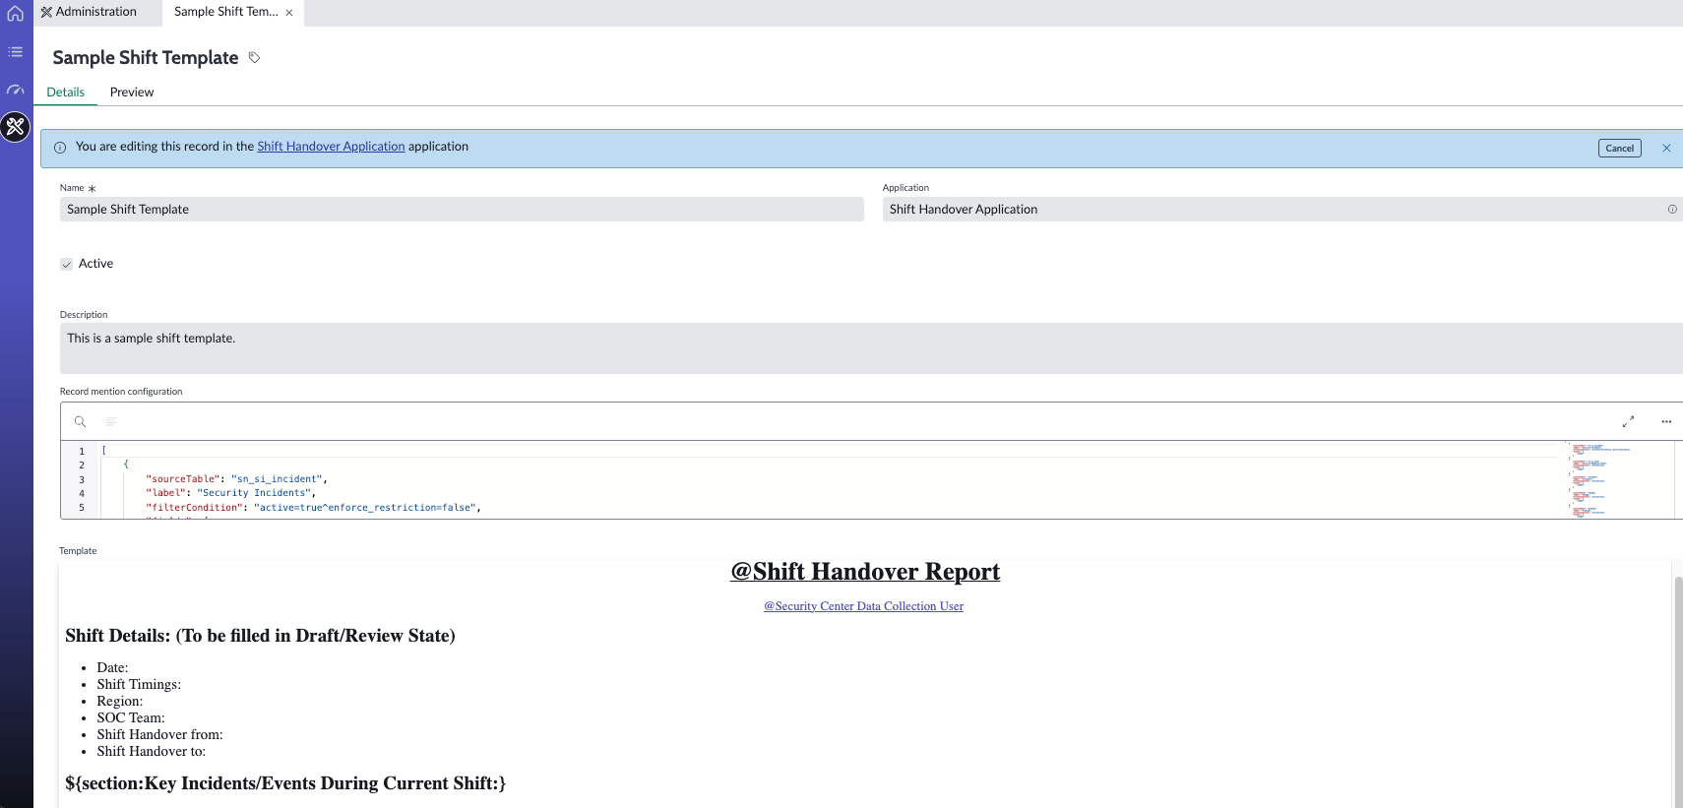
Task: Click the @Shift Handover Report heading
Action: 865,572
